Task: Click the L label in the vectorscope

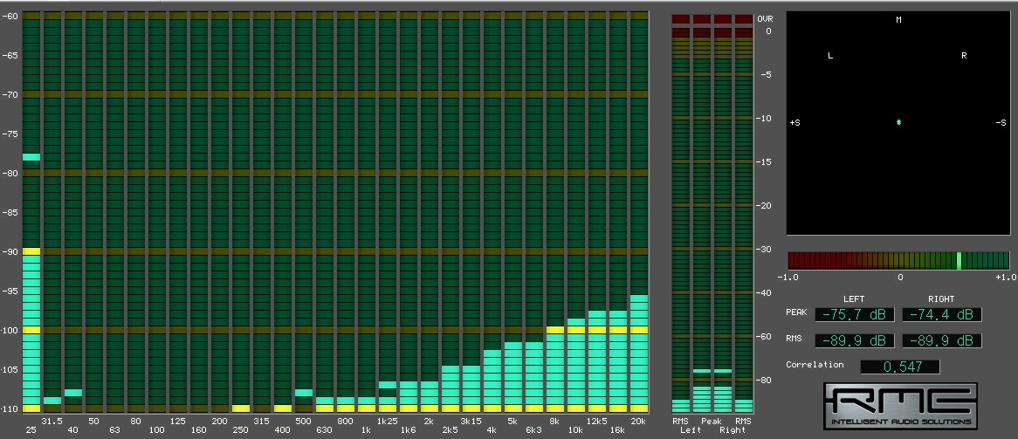Action: point(829,56)
